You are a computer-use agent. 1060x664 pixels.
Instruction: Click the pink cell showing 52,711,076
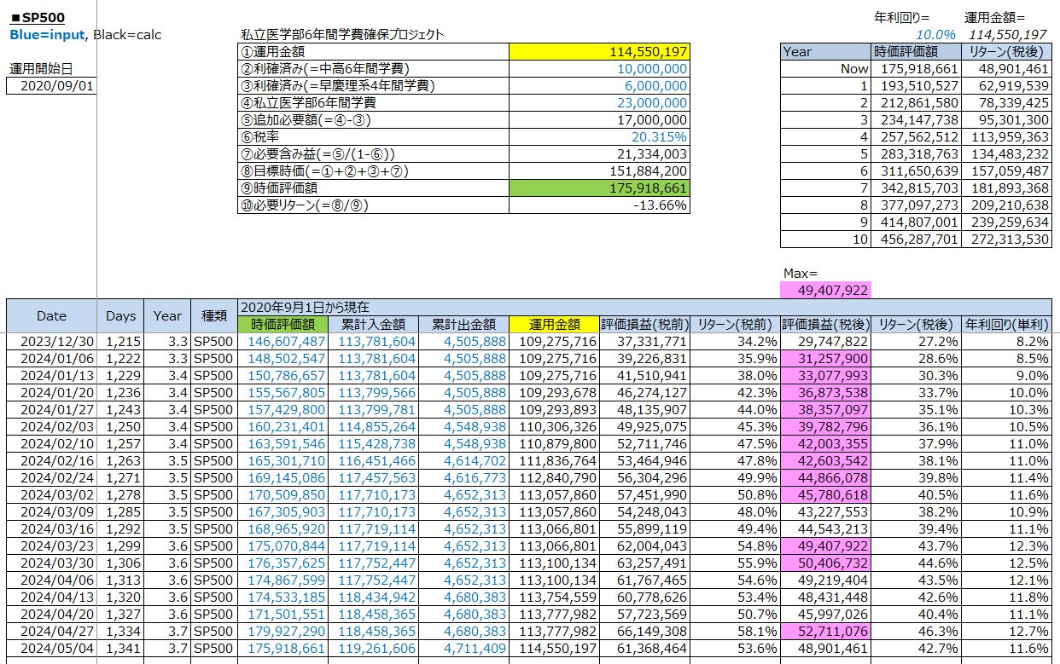click(827, 631)
